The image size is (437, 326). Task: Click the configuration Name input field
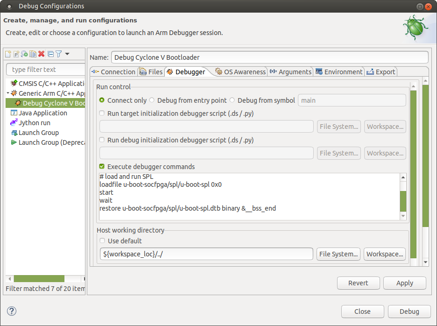coord(269,57)
